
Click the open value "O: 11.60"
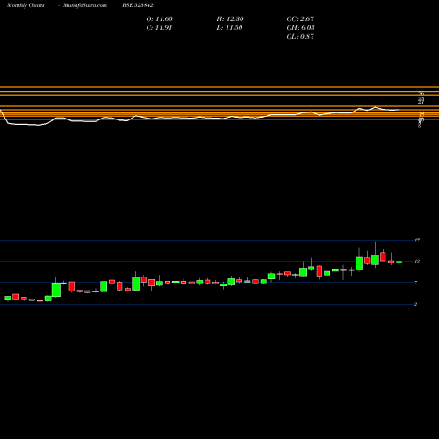point(160,19)
